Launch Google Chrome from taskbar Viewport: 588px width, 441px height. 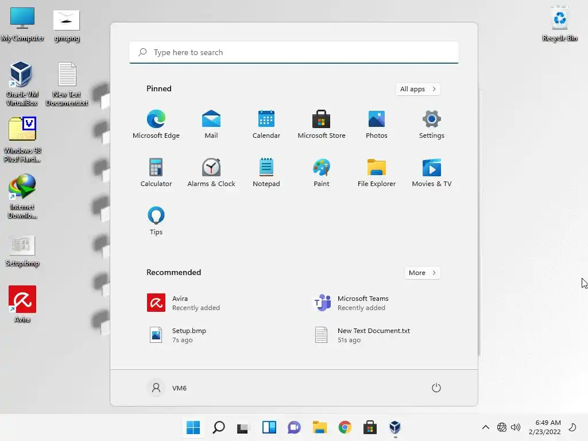point(345,427)
